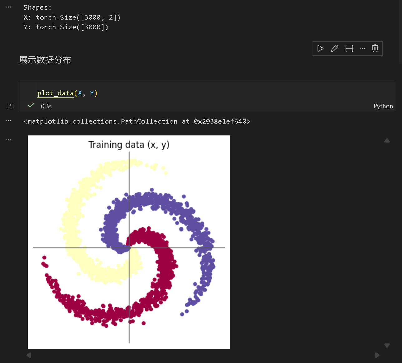Viewport: 402px width, 363px height.
Task: Click the green execution success checkmark
Action: 31,106
